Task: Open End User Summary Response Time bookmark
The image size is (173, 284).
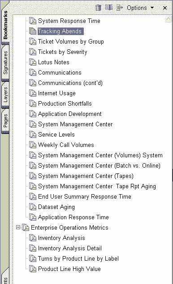Action: pyautogui.click(x=85, y=196)
